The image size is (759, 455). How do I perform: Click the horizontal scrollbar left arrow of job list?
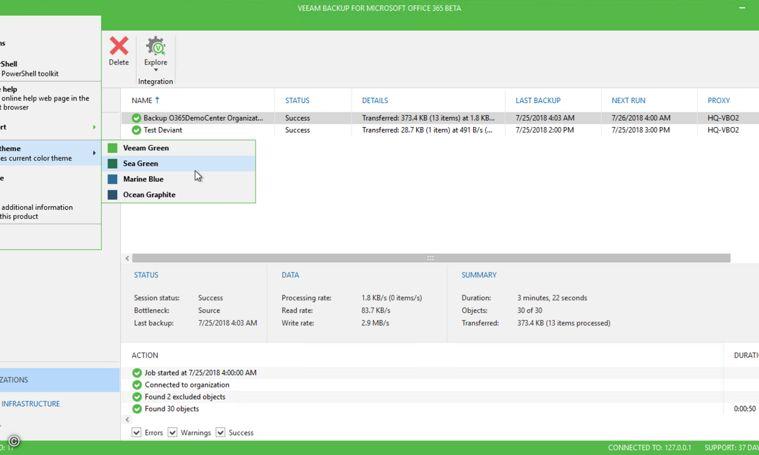[127, 258]
